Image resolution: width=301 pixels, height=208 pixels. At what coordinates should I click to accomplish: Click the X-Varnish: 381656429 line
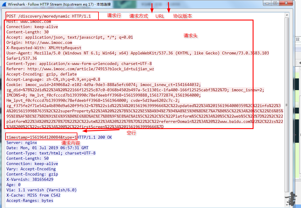(x=30, y=179)
